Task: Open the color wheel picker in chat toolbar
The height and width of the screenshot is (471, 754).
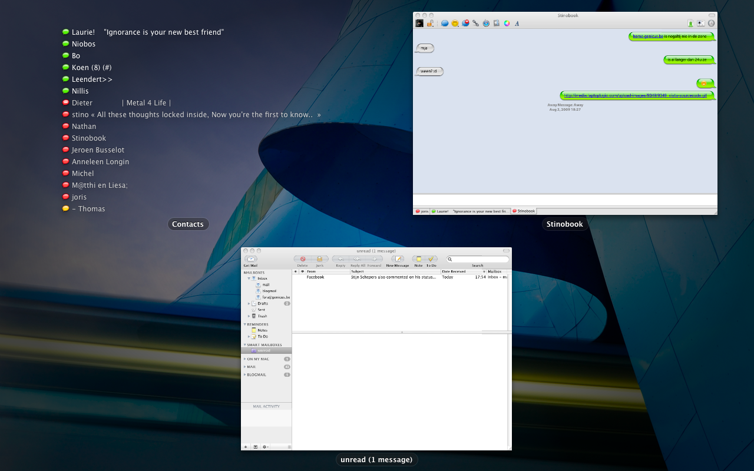Action: (507, 24)
